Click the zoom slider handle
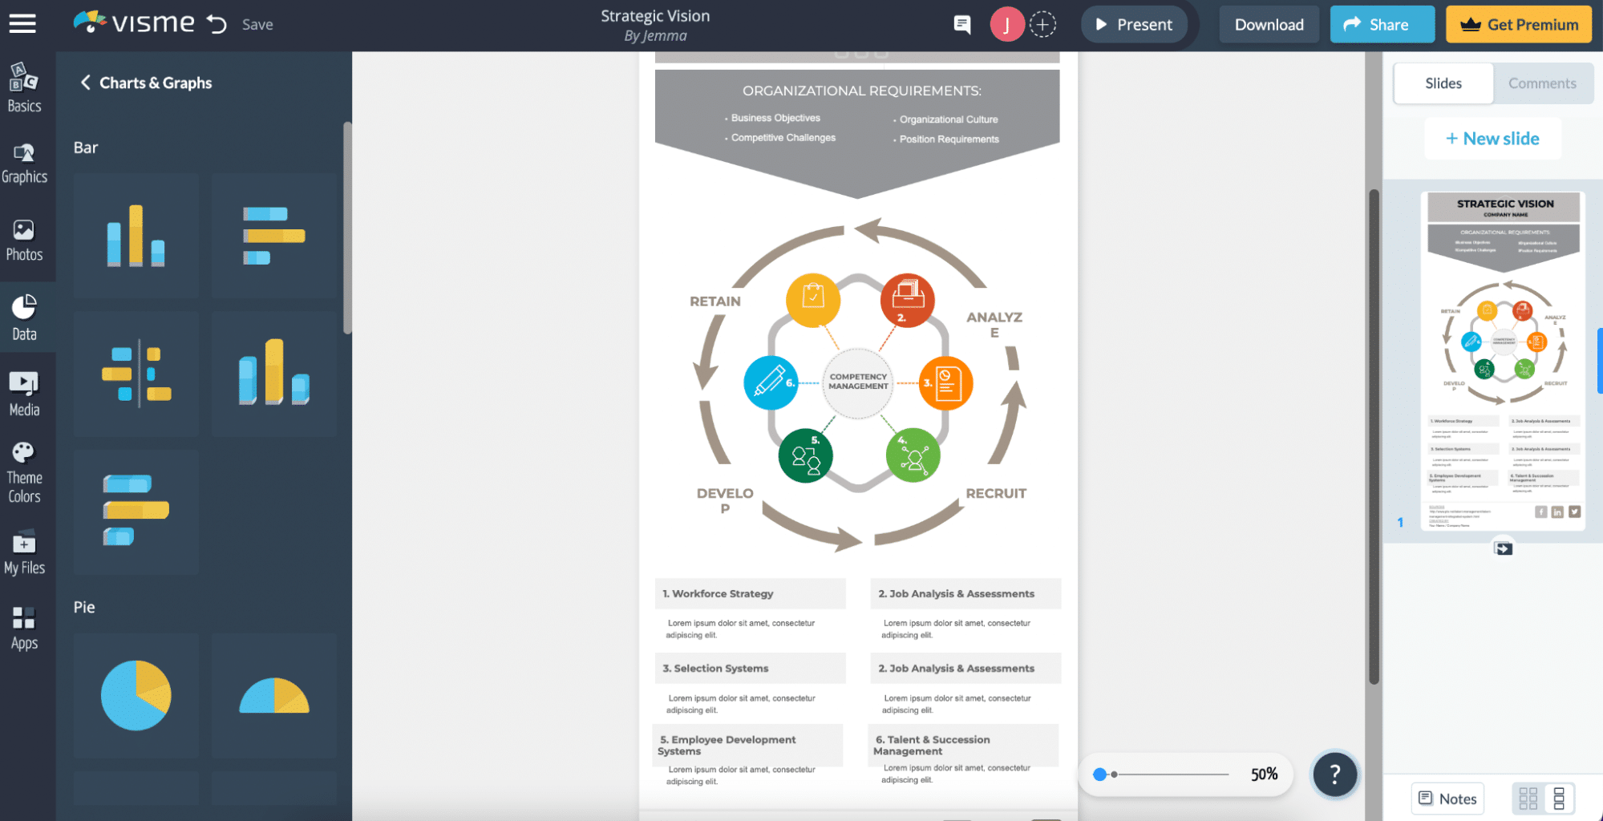The height and width of the screenshot is (821, 1603). pos(1100,774)
